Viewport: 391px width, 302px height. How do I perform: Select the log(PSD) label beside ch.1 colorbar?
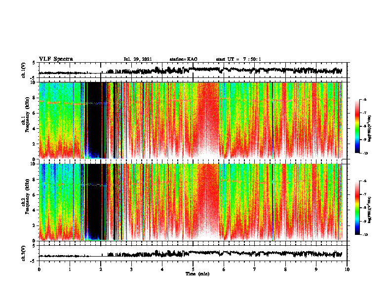[370, 129]
